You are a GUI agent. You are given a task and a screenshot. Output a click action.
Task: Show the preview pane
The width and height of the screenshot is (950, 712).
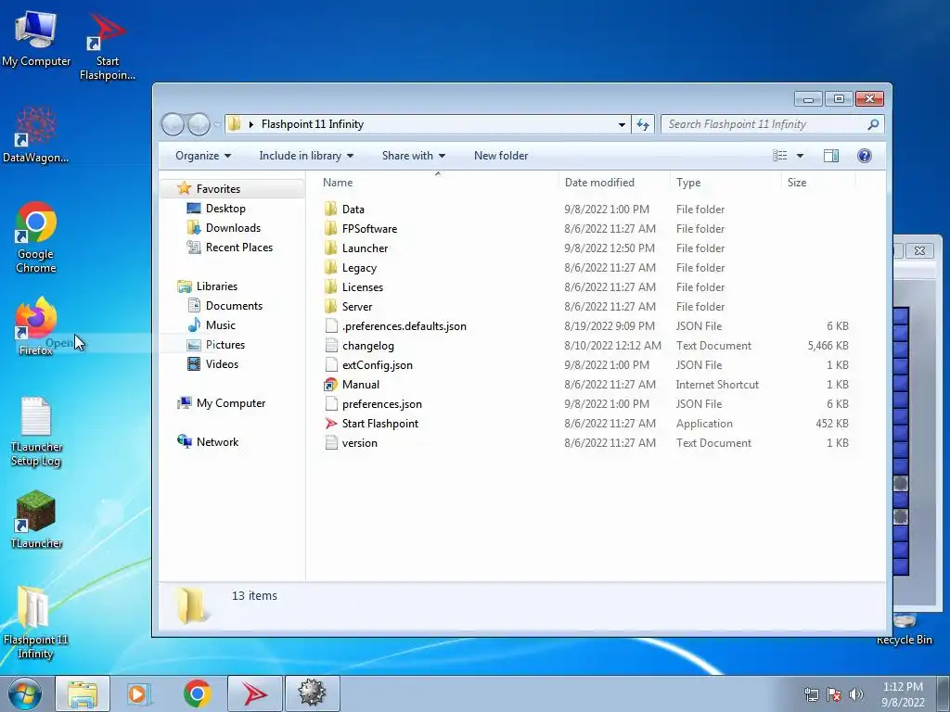(831, 156)
